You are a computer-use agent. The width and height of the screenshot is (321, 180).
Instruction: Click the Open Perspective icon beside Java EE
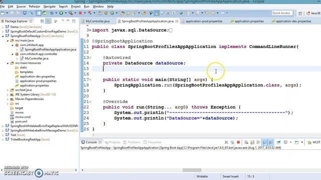click(300, 13)
